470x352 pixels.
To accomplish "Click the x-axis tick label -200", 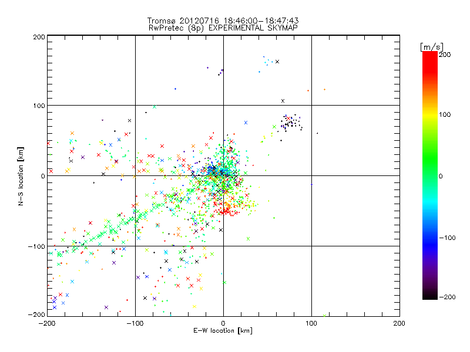I will pos(47,323).
